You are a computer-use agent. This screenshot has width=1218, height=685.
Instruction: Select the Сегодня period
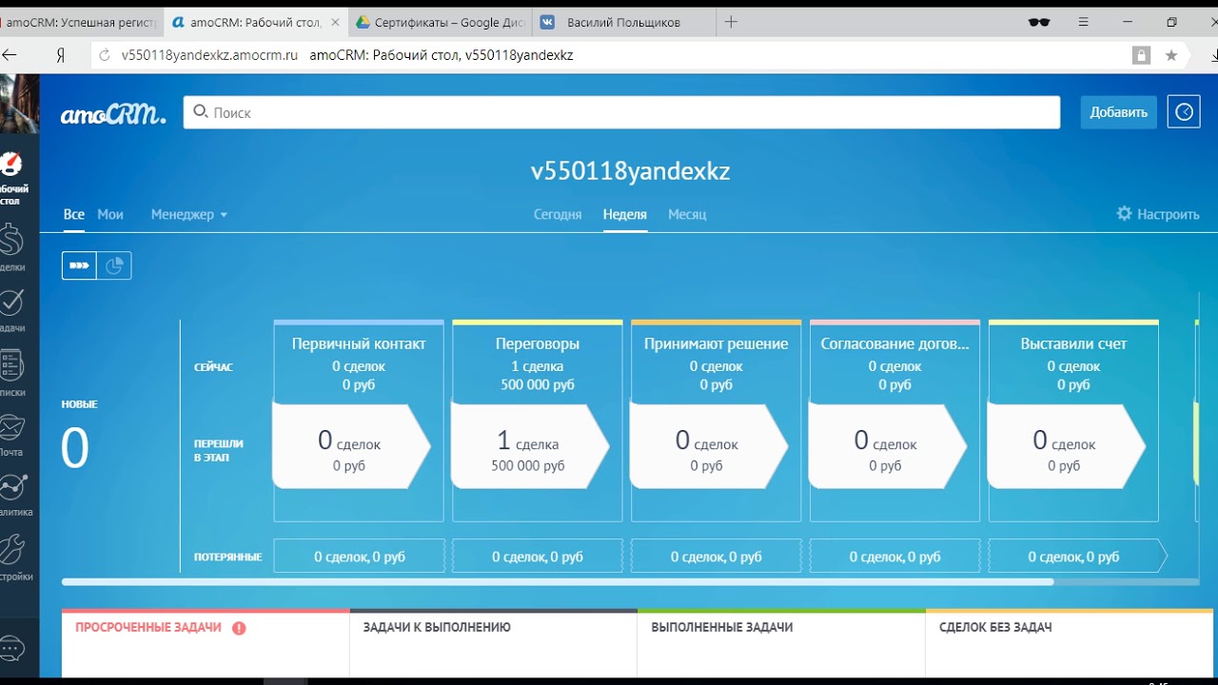[x=558, y=214]
